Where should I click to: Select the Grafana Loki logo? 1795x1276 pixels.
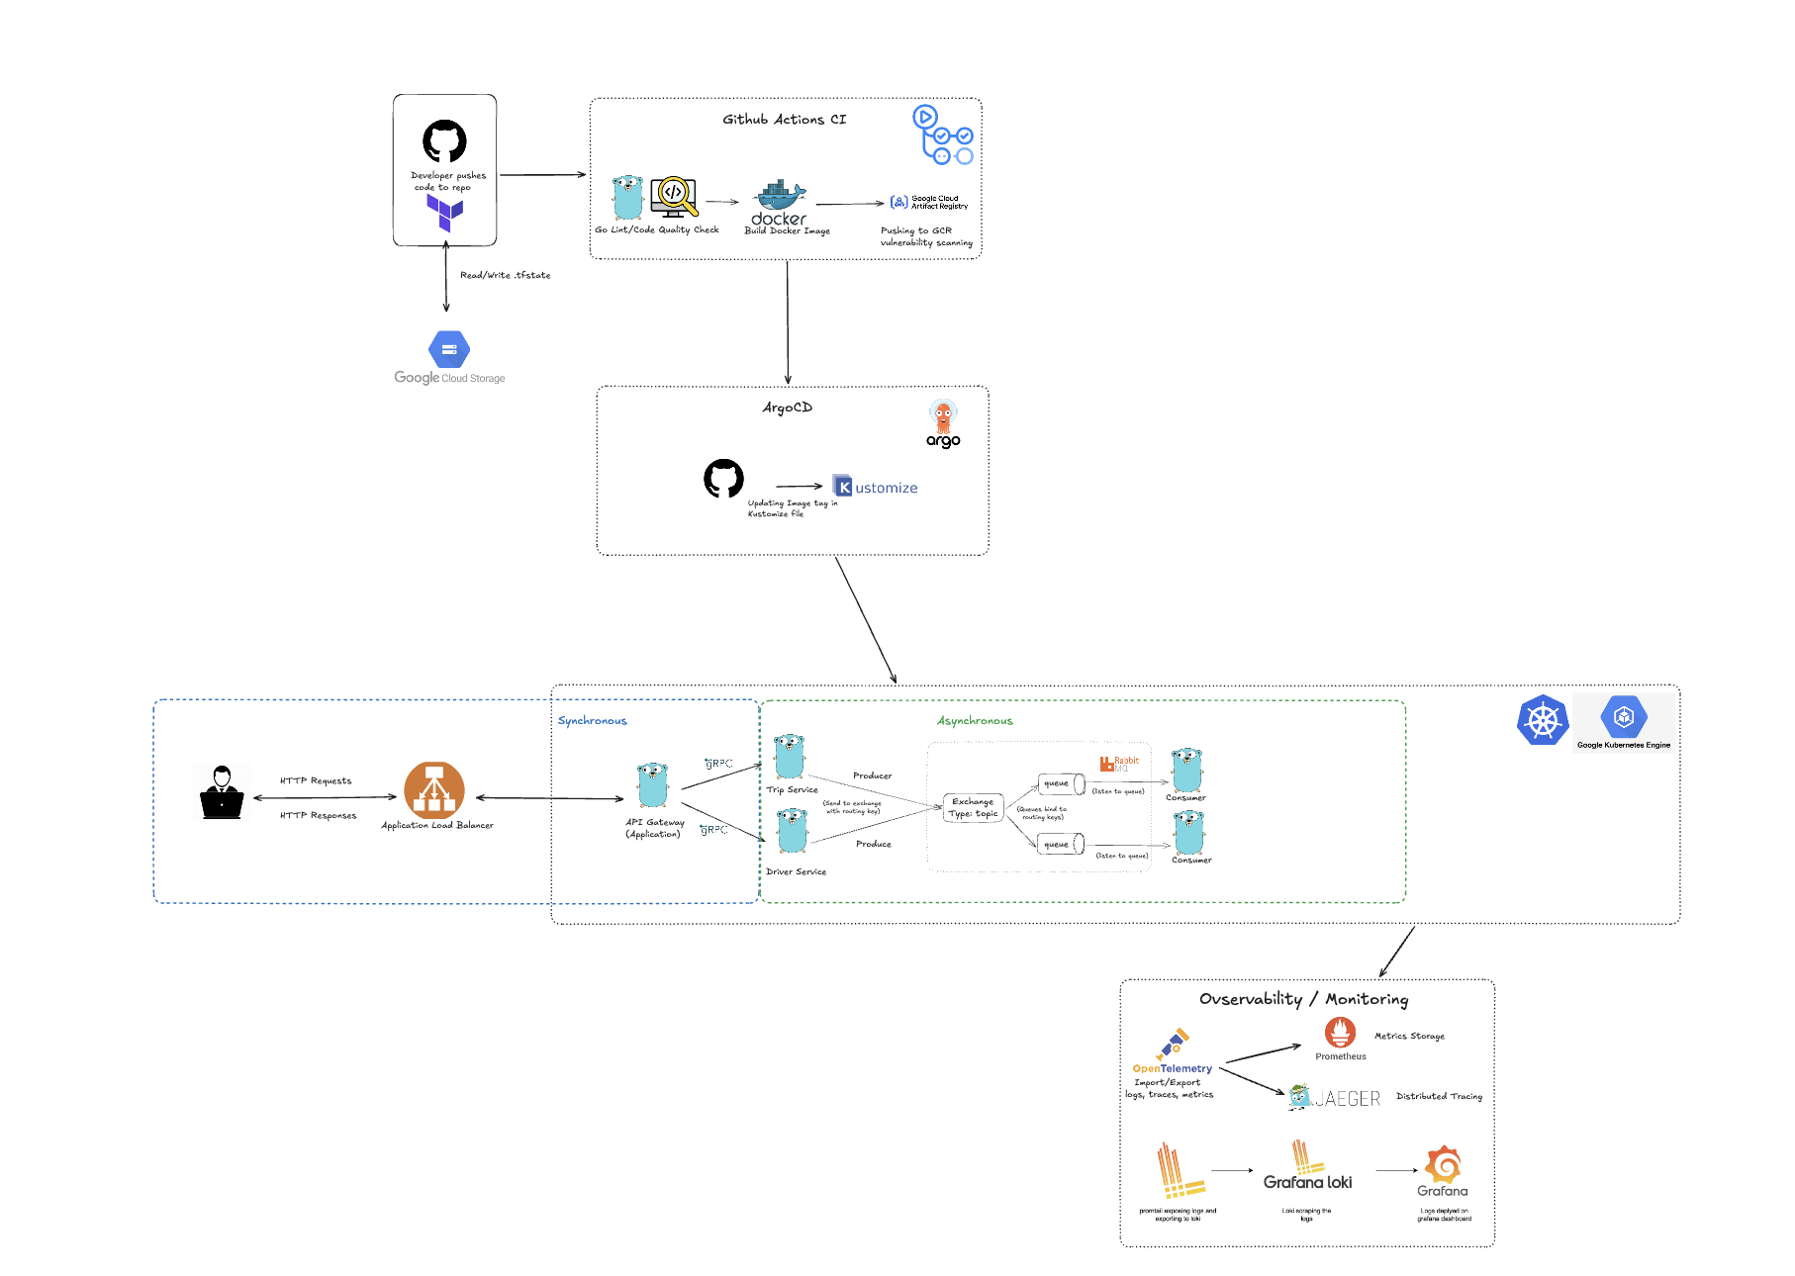coord(1308,1165)
